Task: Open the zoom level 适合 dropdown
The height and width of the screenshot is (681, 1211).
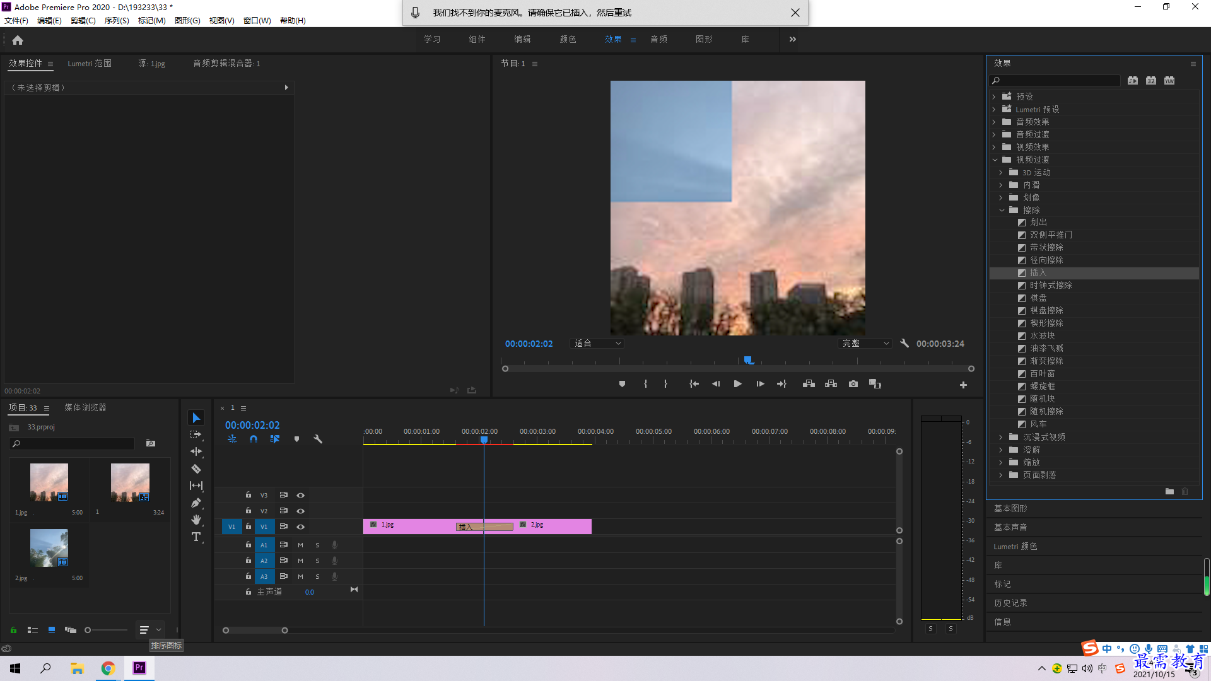Action: pos(597,344)
